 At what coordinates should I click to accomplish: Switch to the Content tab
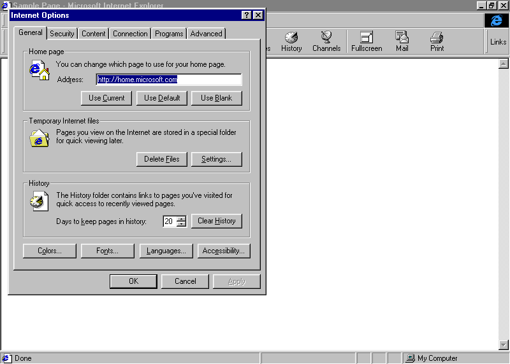click(93, 34)
